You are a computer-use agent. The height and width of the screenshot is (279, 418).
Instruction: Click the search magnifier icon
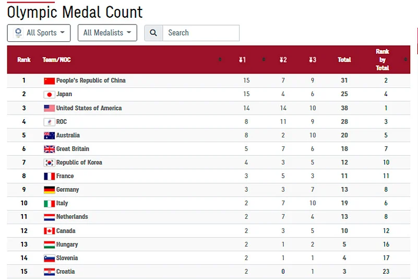point(153,33)
